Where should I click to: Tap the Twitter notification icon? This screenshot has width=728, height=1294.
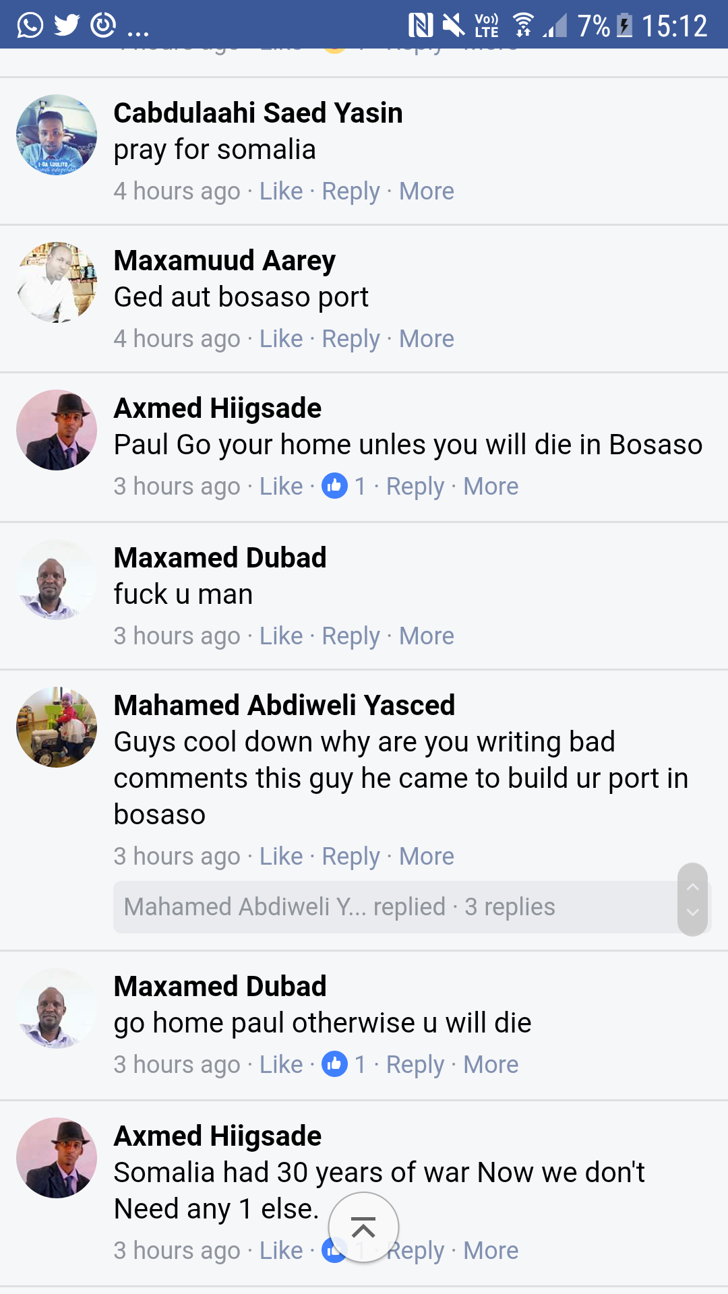67,26
